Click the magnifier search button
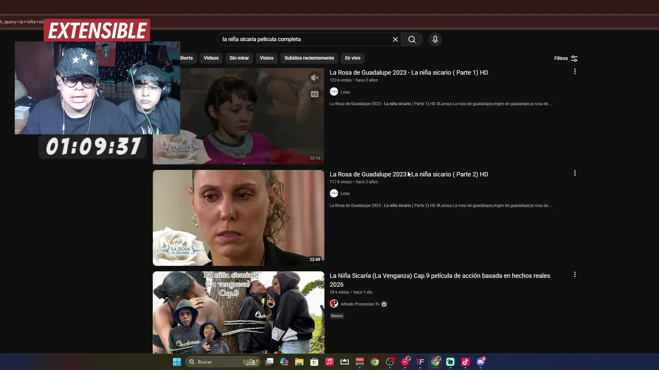This screenshot has width=659, height=370. [x=412, y=39]
